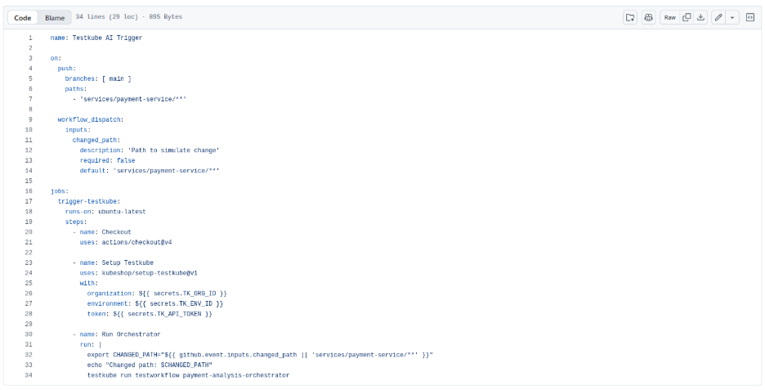Click '- name: Run Orchestrator' step
Image resolution: width=765 pixels, height=390 pixels.
click(117, 334)
